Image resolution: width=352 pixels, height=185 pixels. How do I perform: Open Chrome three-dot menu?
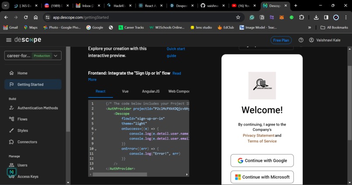click(x=346, y=17)
